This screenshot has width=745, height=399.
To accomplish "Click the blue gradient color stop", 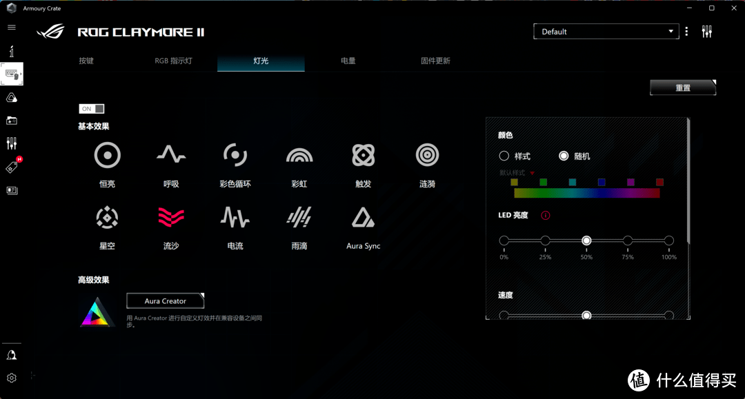I will click(x=602, y=182).
